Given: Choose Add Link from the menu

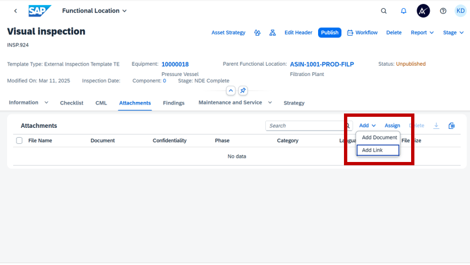Looking at the screenshot, I should pyautogui.click(x=378, y=150).
